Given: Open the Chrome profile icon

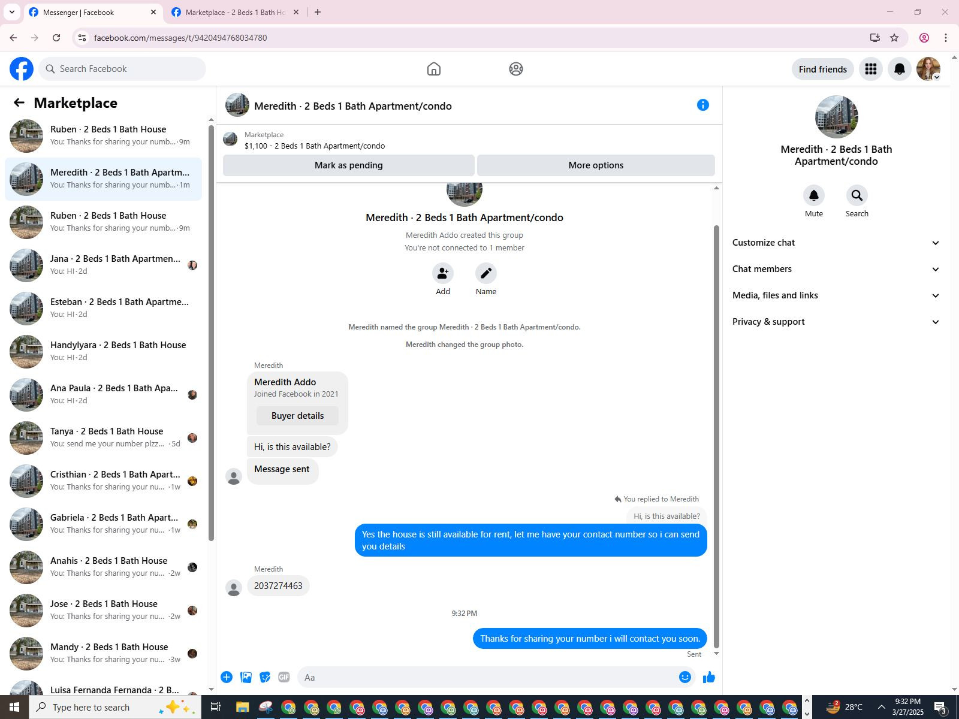Looking at the screenshot, I should click(x=924, y=38).
